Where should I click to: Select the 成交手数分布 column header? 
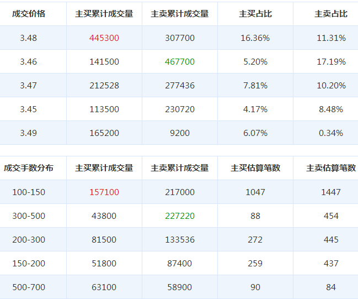click(29, 168)
